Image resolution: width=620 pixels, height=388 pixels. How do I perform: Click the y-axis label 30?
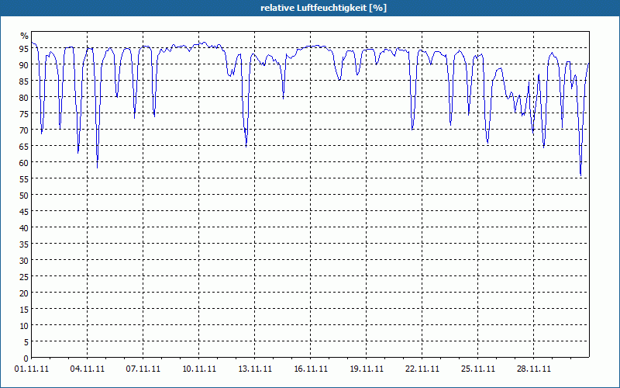pyautogui.click(x=24, y=260)
